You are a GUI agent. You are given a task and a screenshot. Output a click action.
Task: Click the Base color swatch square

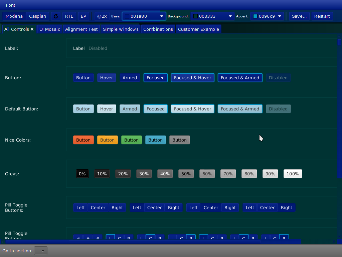pos(127,16)
